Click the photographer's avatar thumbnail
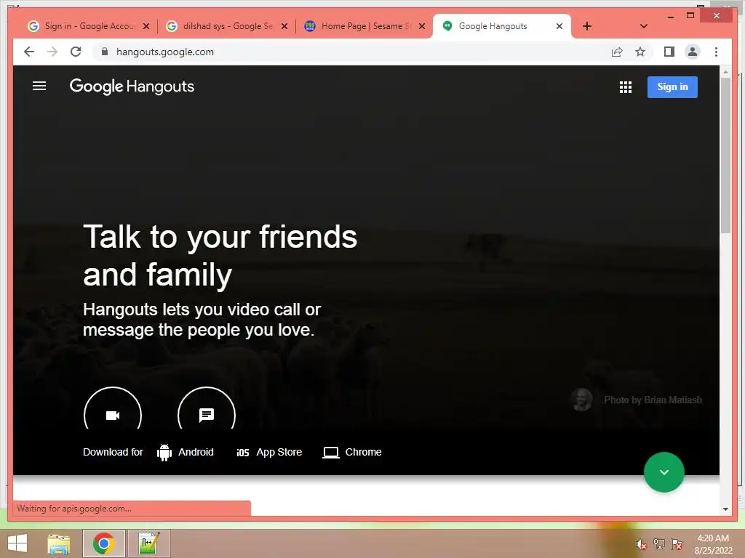Image resolution: width=745 pixels, height=558 pixels. click(581, 400)
